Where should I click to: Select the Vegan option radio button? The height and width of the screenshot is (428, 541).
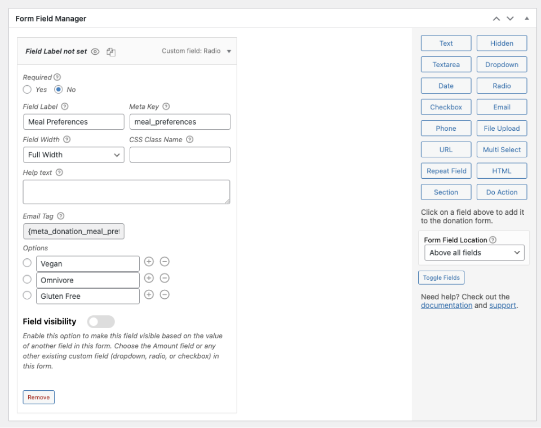click(x=26, y=263)
